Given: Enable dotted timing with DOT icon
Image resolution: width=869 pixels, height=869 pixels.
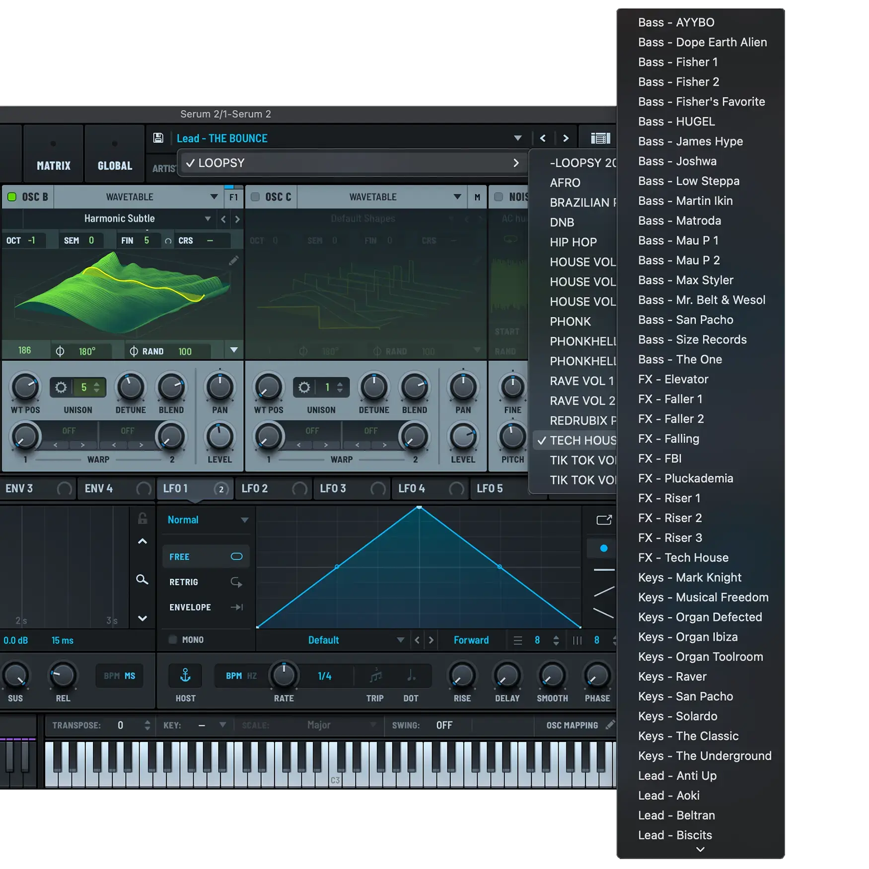Looking at the screenshot, I should [x=411, y=675].
